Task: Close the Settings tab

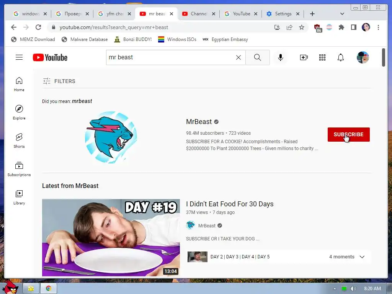Action: point(298,14)
